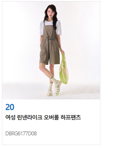
Task: Open the 여성 린넨라이크 오버롤 하프팬츠 product link
Action: 43,117
